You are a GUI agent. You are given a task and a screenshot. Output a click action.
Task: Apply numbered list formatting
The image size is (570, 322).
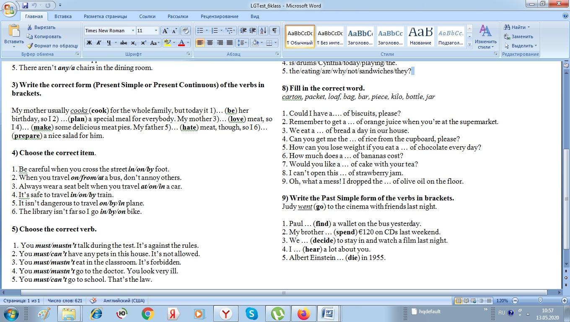215,31
